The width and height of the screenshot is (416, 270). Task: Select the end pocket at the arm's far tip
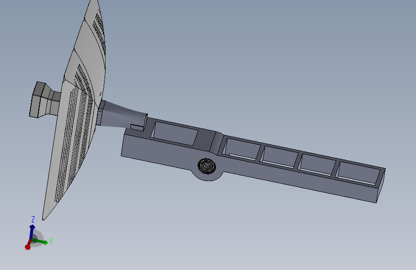pos(358,173)
